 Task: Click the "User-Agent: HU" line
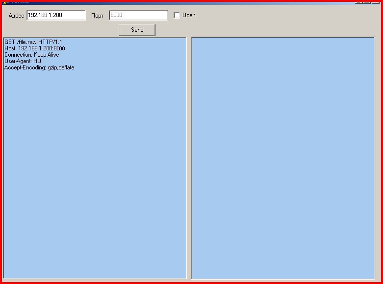tap(23, 61)
